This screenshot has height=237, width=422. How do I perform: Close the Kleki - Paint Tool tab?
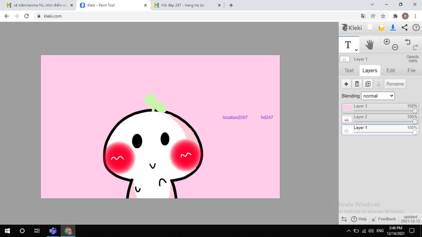(x=145, y=5)
